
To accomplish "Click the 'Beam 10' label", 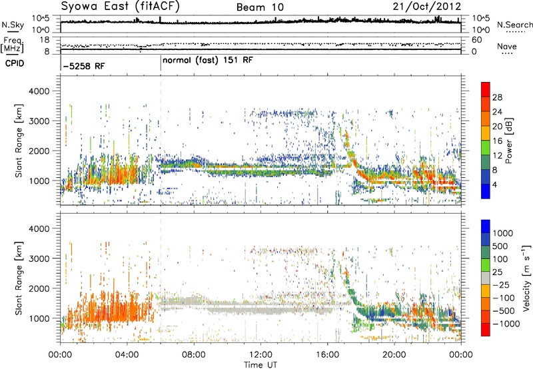I will [260, 7].
